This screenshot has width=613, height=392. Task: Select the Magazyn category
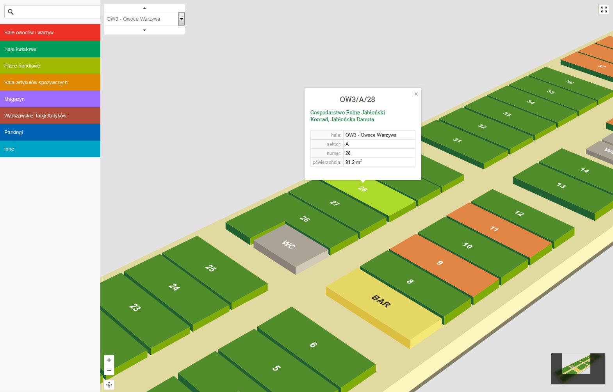click(50, 99)
